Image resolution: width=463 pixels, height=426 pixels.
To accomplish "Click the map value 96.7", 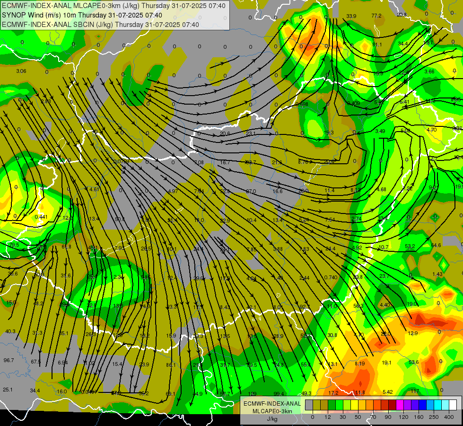I will click(9, 360).
